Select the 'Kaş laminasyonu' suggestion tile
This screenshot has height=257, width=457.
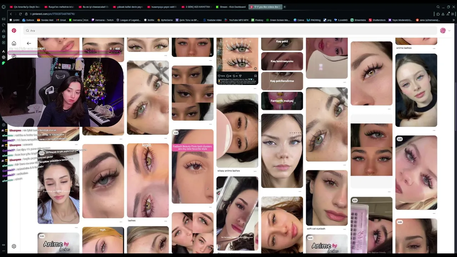tap(282, 61)
